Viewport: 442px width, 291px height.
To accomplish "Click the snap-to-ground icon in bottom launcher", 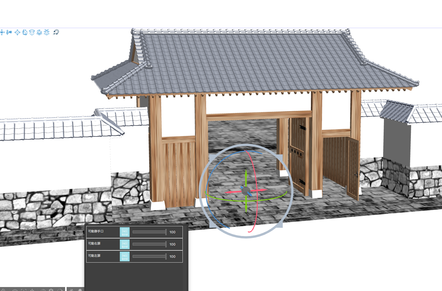I will coord(32,289).
